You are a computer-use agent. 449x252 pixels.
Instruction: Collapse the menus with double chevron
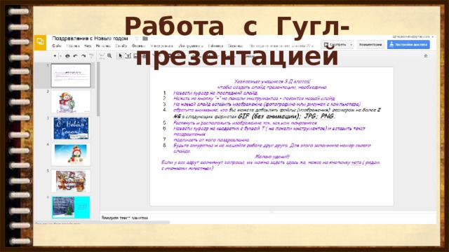(426, 56)
